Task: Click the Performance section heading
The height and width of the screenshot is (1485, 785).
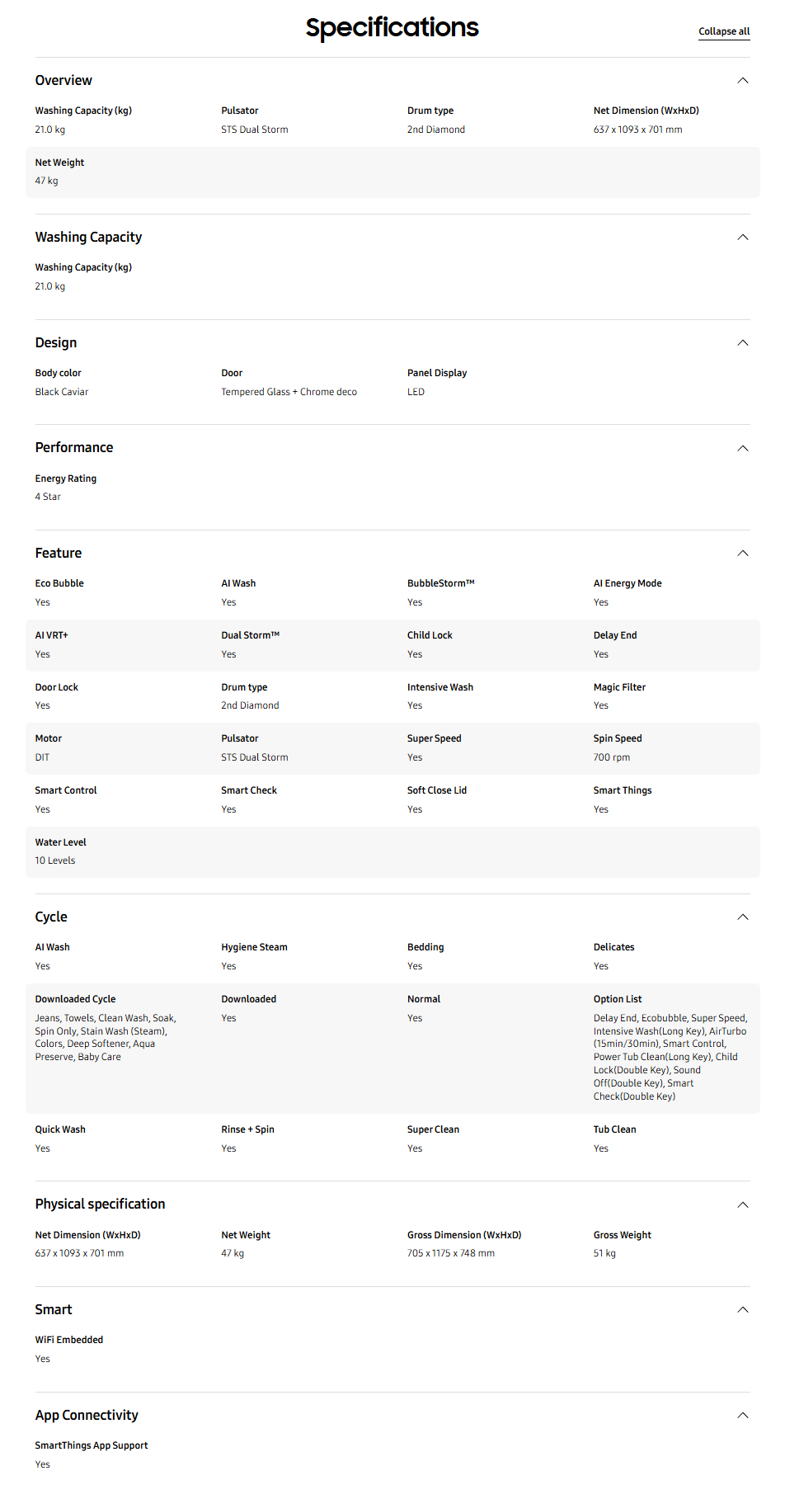Action: (74, 448)
